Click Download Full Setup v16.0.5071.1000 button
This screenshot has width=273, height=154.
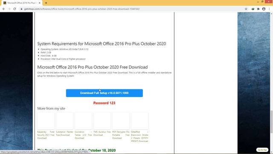(104, 93)
